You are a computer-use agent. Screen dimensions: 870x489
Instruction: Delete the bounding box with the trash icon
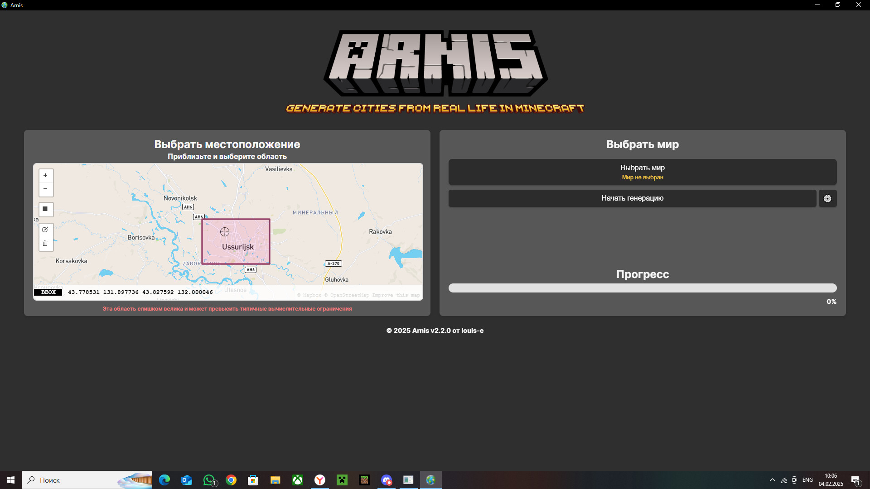46,243
